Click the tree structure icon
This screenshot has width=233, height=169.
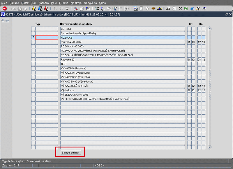[127, 9]
